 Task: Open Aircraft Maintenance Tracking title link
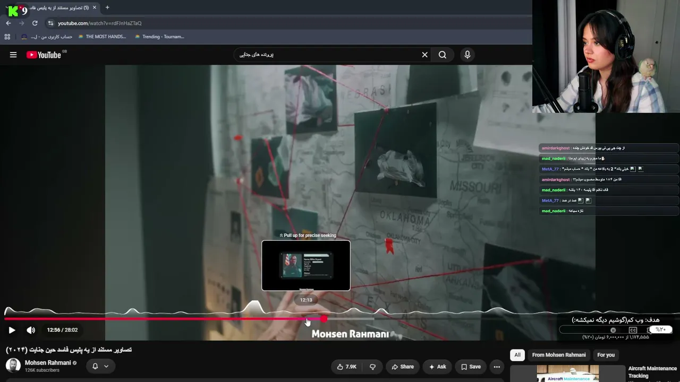(x=652, y=372)
